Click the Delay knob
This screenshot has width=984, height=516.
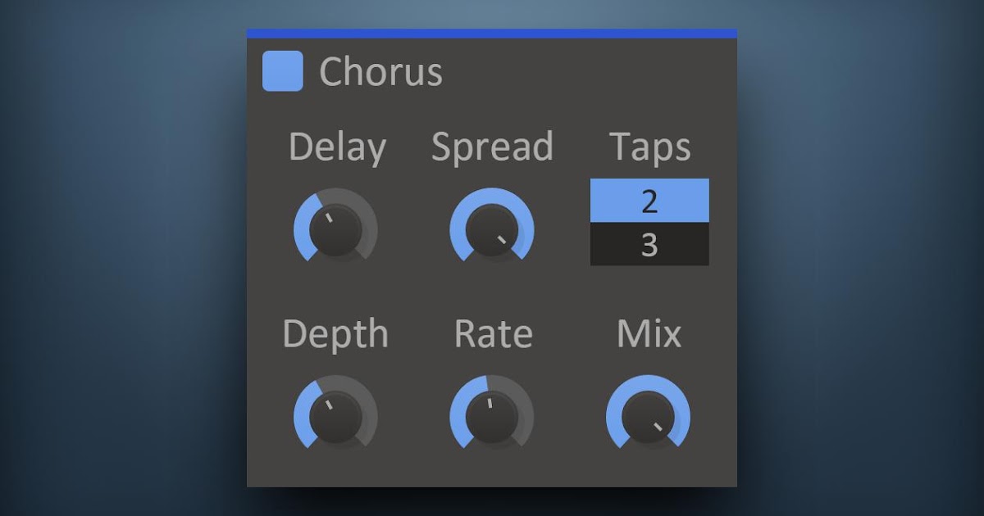coord(335,231)
